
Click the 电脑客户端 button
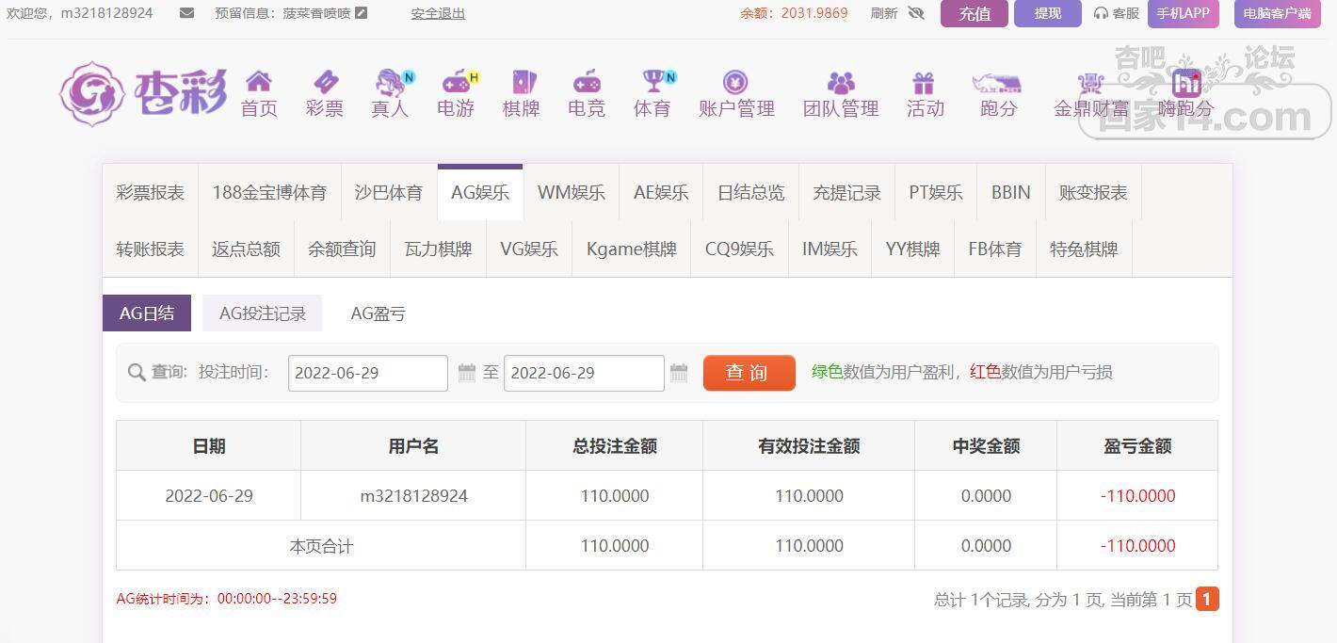[1278, 13]
